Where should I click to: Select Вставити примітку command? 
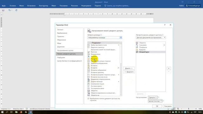[97, 73]
